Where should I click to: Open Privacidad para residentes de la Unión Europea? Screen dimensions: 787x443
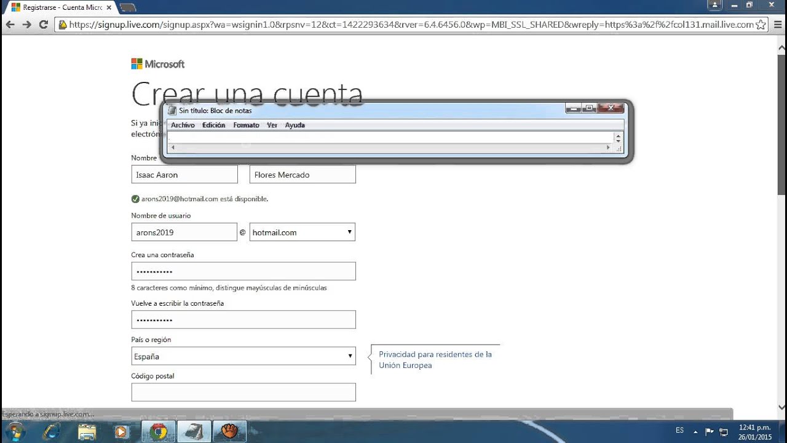(435, 360)
